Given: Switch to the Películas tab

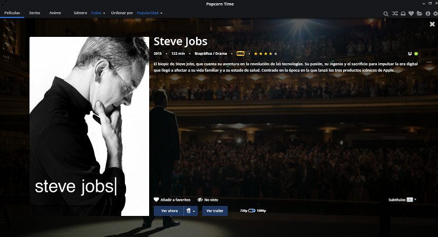Looking at the screenshot, I should 12,13.
